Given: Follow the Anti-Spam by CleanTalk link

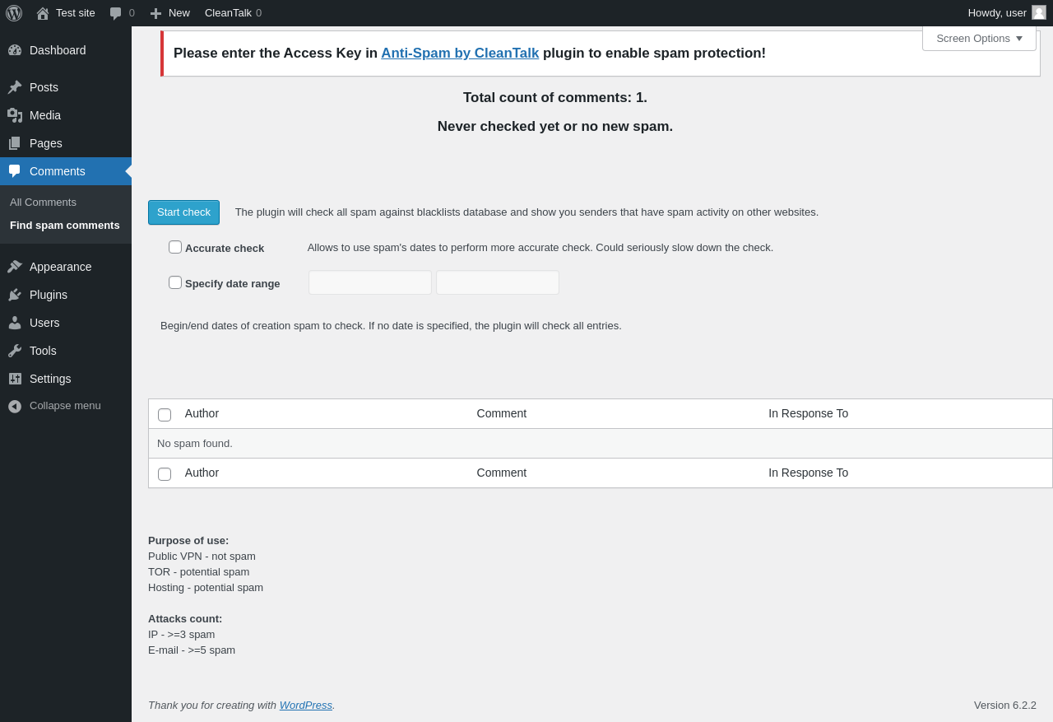Looking at the screenshot, I should (460, 54).
